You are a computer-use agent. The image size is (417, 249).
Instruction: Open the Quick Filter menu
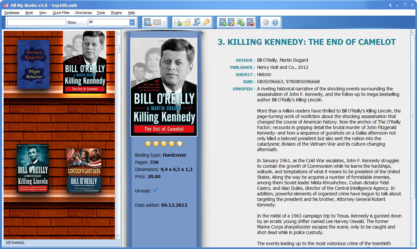click(x=61, y=13)
